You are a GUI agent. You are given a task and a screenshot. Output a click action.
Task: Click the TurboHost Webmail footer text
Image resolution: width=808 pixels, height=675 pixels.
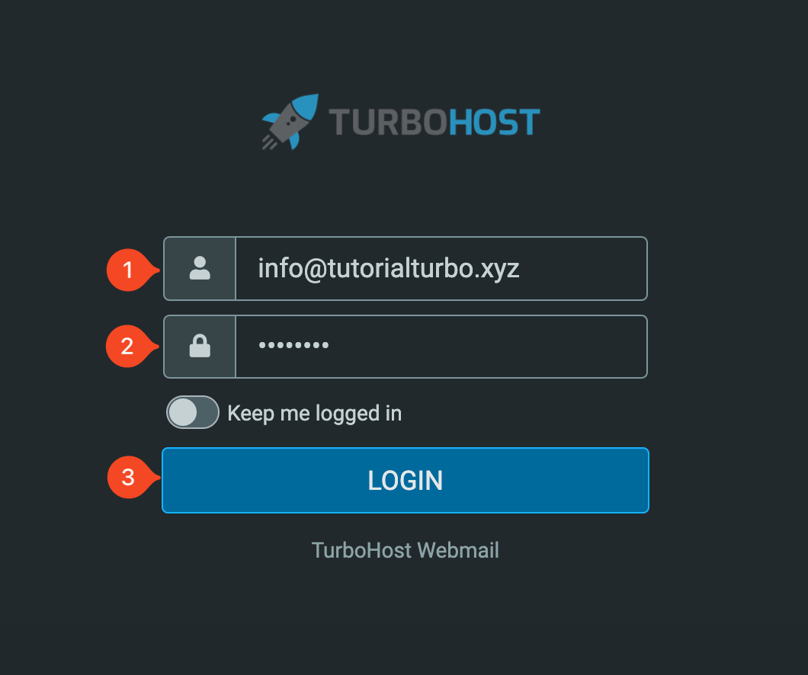[x=406, y=550]
